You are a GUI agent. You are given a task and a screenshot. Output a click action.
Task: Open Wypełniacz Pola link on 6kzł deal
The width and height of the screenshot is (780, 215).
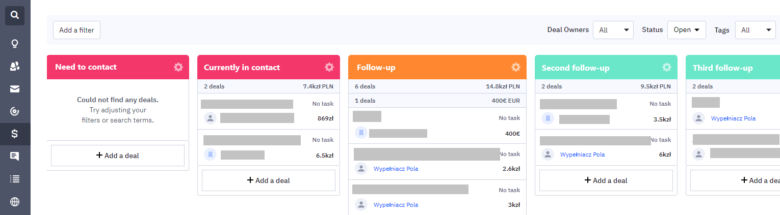[x=582, y=155]
